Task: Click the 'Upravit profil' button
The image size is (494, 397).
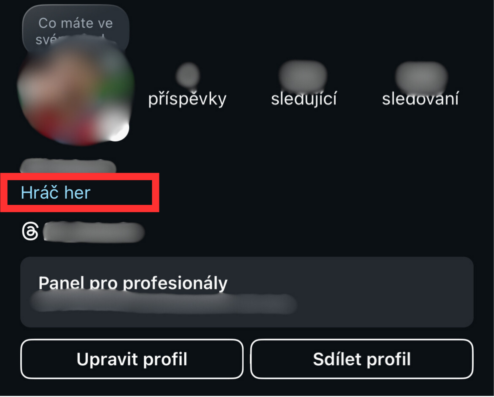Action: tap(132, 359)
